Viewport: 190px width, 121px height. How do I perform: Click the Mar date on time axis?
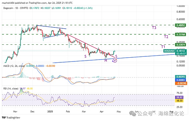point(84,112)
